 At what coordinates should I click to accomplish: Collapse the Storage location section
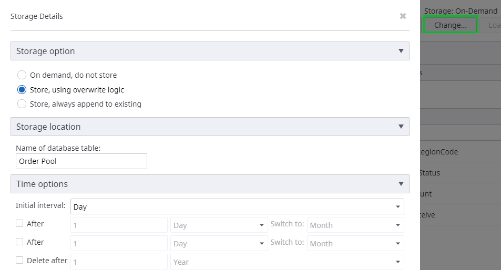point(401,127)
